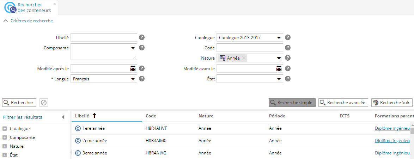Switch to Recherche simple mode

tap(292, 103)
